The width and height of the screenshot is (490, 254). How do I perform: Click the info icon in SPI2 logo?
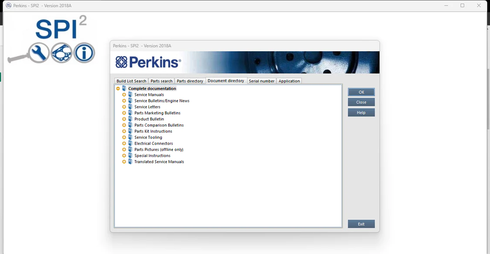click(84, 53)
